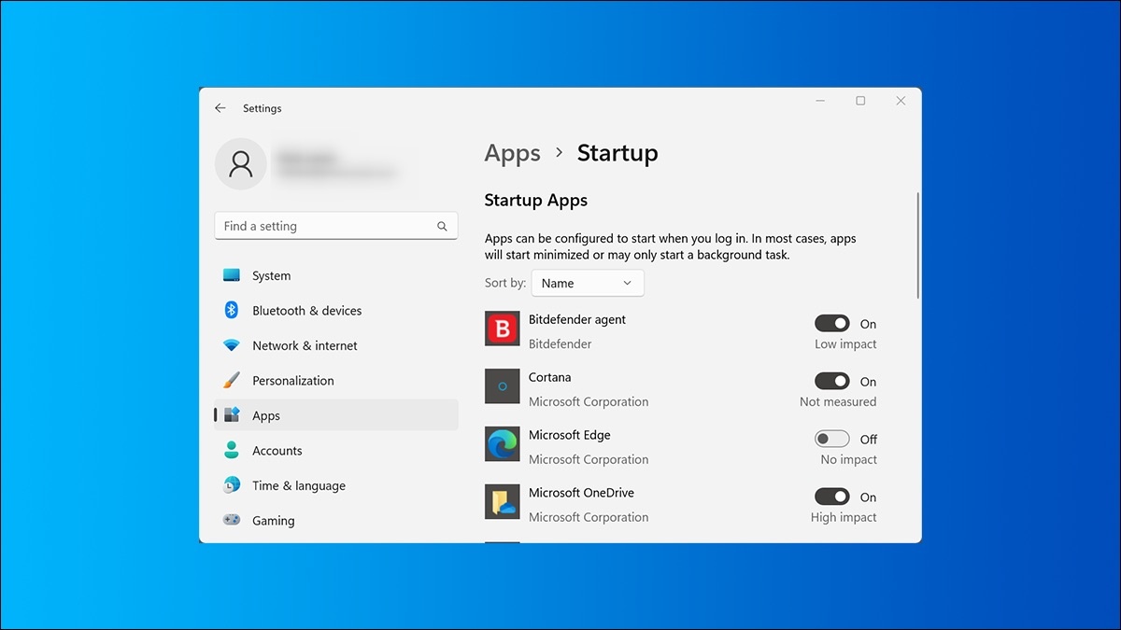Viewport: 1121px width, 630px height.
Task: Disable Cortana startup toggle
Action: [831, 382]
